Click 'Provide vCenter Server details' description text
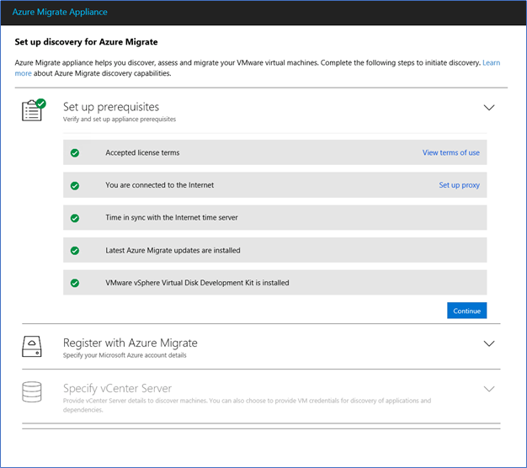 pyautogui.click(x=247, y=405)
